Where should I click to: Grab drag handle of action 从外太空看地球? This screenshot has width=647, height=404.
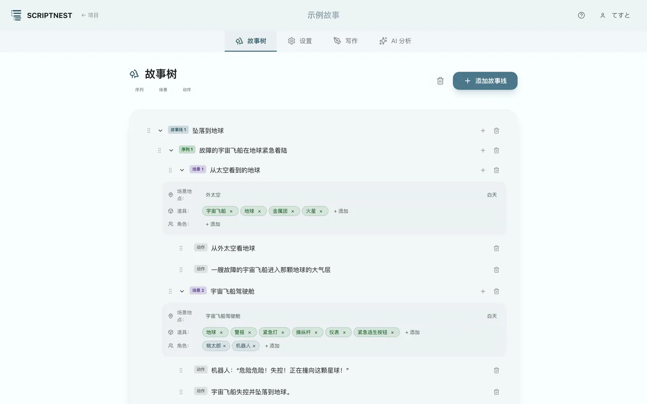pyautogui.click(x=181, y=248)
